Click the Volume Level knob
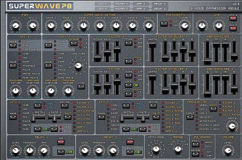The image size is (242, 160). pos(228,150)
